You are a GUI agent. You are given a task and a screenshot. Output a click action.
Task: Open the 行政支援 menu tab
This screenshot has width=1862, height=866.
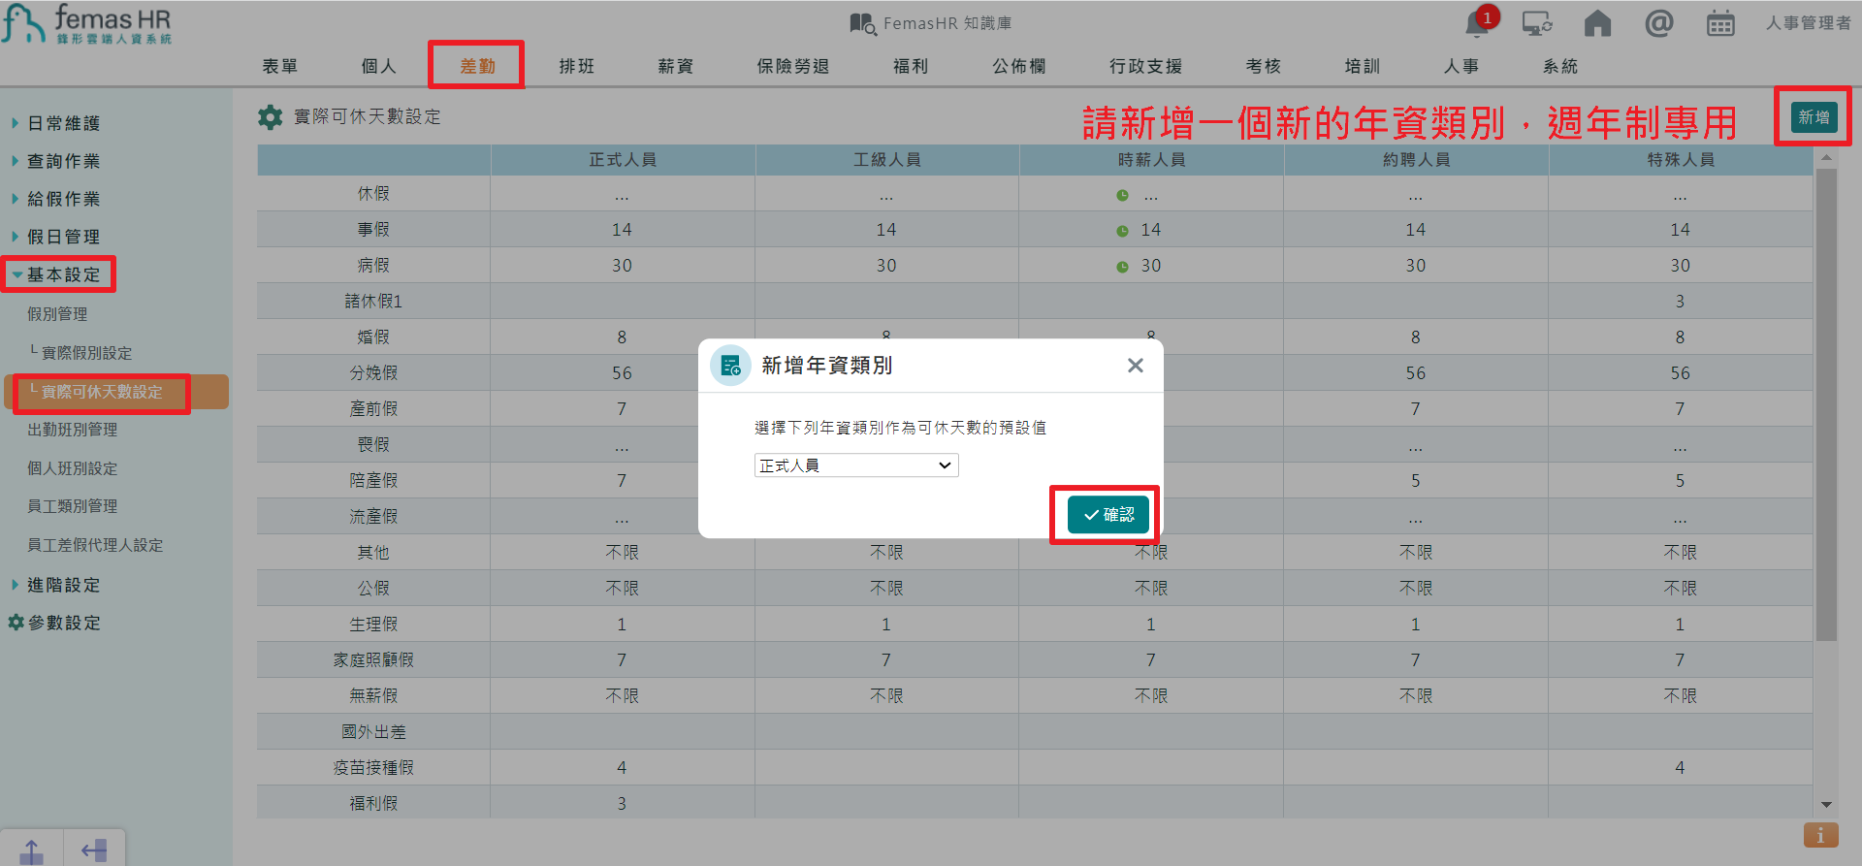[1145, 66]
